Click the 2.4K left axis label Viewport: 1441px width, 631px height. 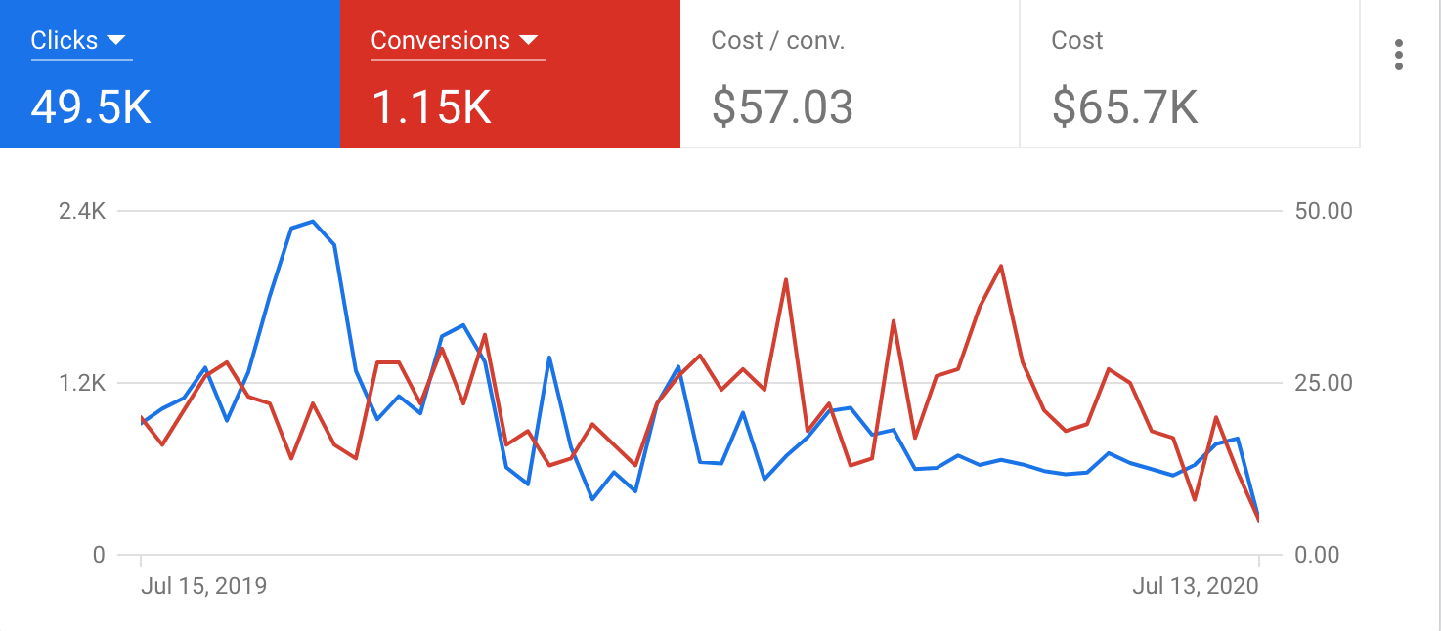point(81,211)
